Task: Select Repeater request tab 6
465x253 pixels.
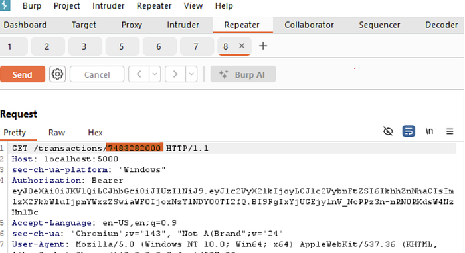Action: (x=159, y=46)
